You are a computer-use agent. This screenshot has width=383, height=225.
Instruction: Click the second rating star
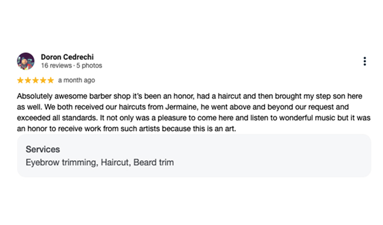point(28,80)
